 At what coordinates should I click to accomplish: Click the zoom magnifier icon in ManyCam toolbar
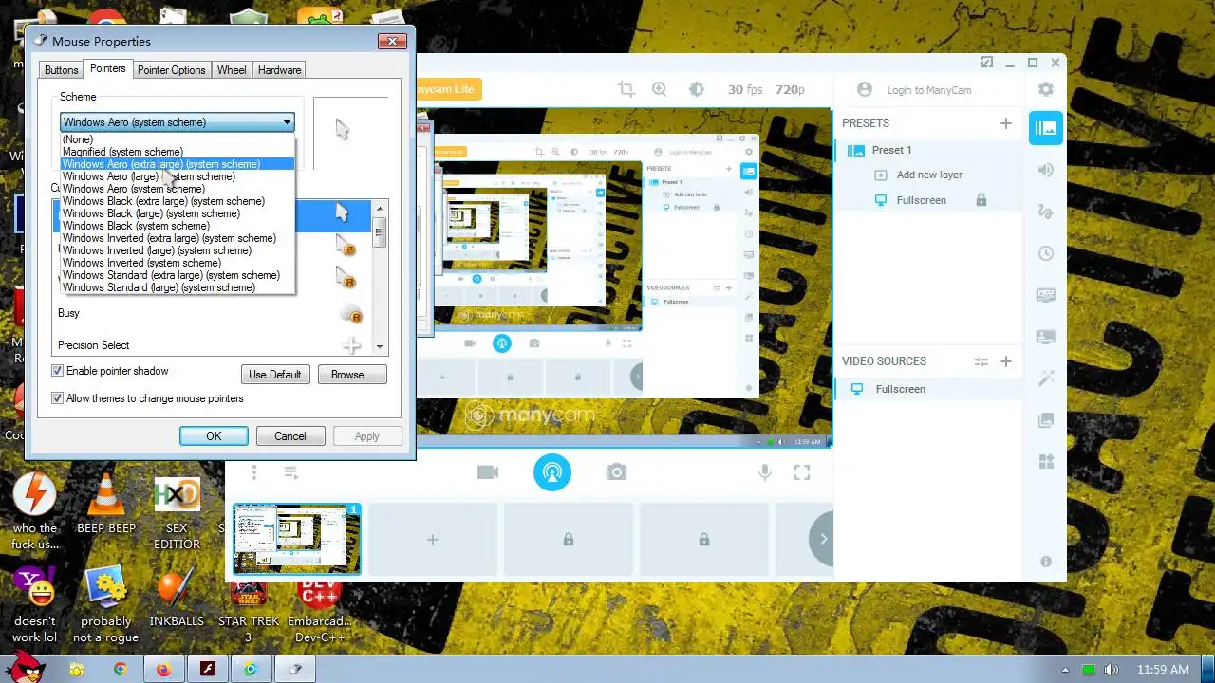click(x=660, y=89)
